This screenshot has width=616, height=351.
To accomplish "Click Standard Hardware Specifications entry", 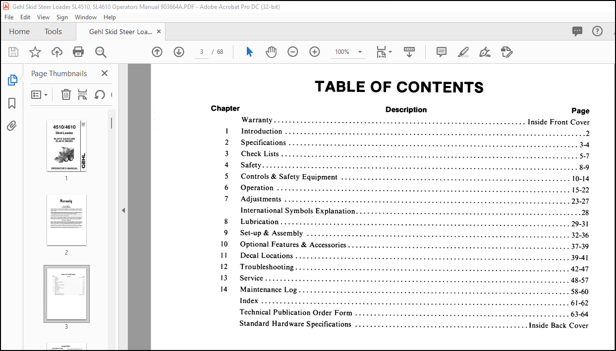I will tap(295, 324).
